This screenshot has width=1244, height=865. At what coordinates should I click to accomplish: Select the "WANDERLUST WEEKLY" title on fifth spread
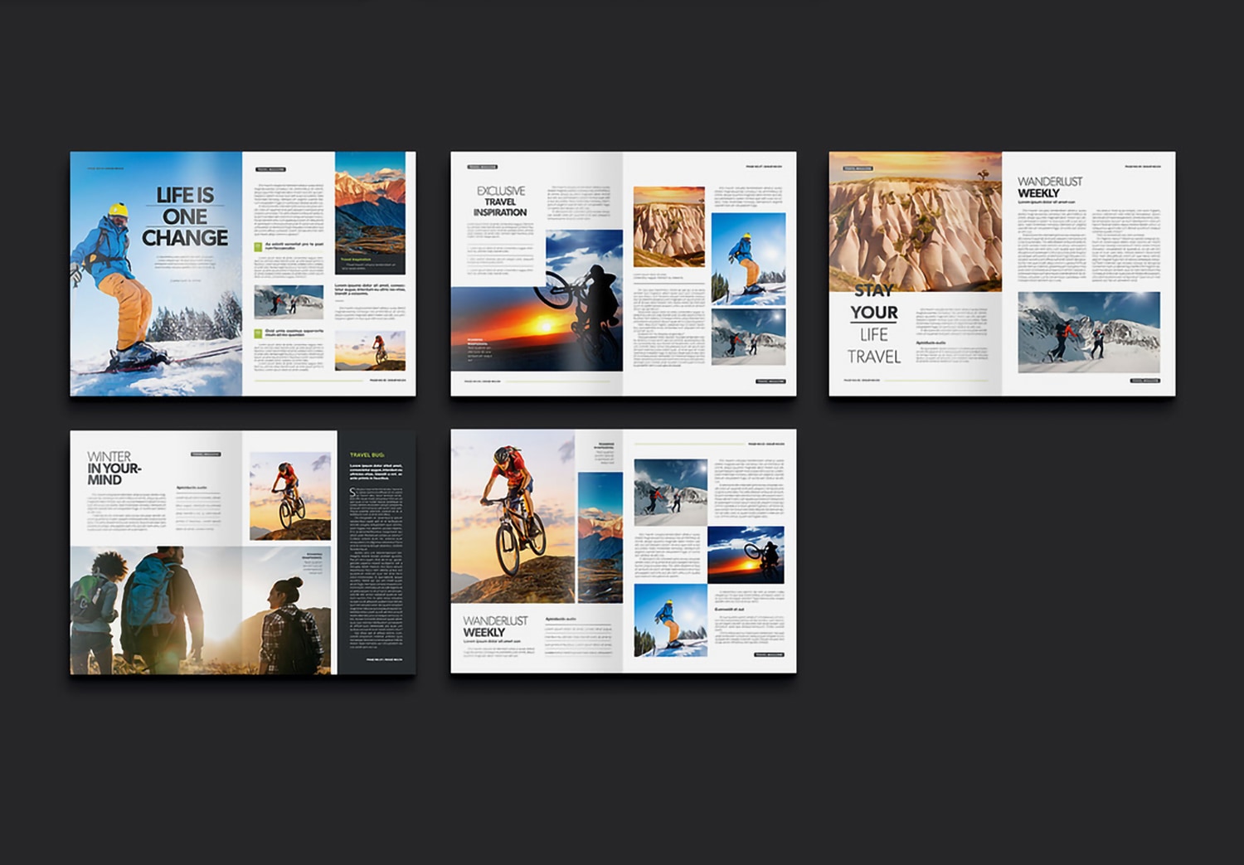click(x=493, y=628)
